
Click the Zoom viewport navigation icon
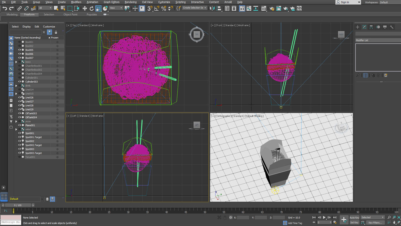(x=389, y=217)
